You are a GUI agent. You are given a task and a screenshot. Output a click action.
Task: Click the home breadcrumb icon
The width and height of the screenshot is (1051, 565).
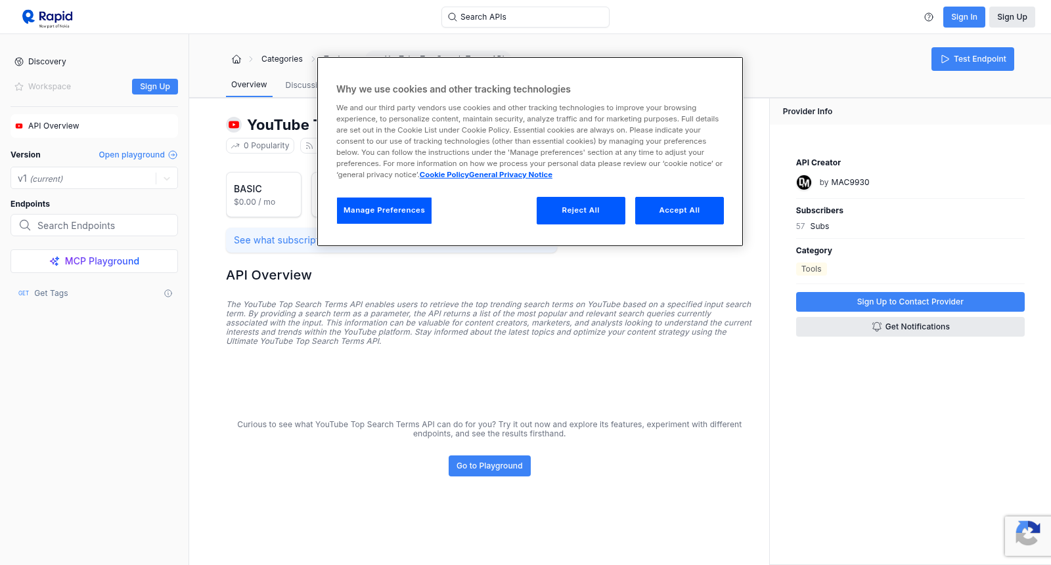point(236,59)
